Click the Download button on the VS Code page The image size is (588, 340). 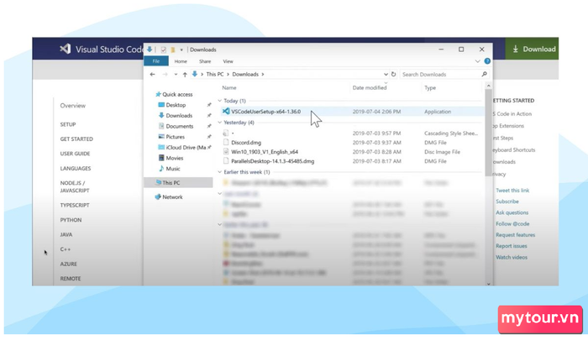532,49
